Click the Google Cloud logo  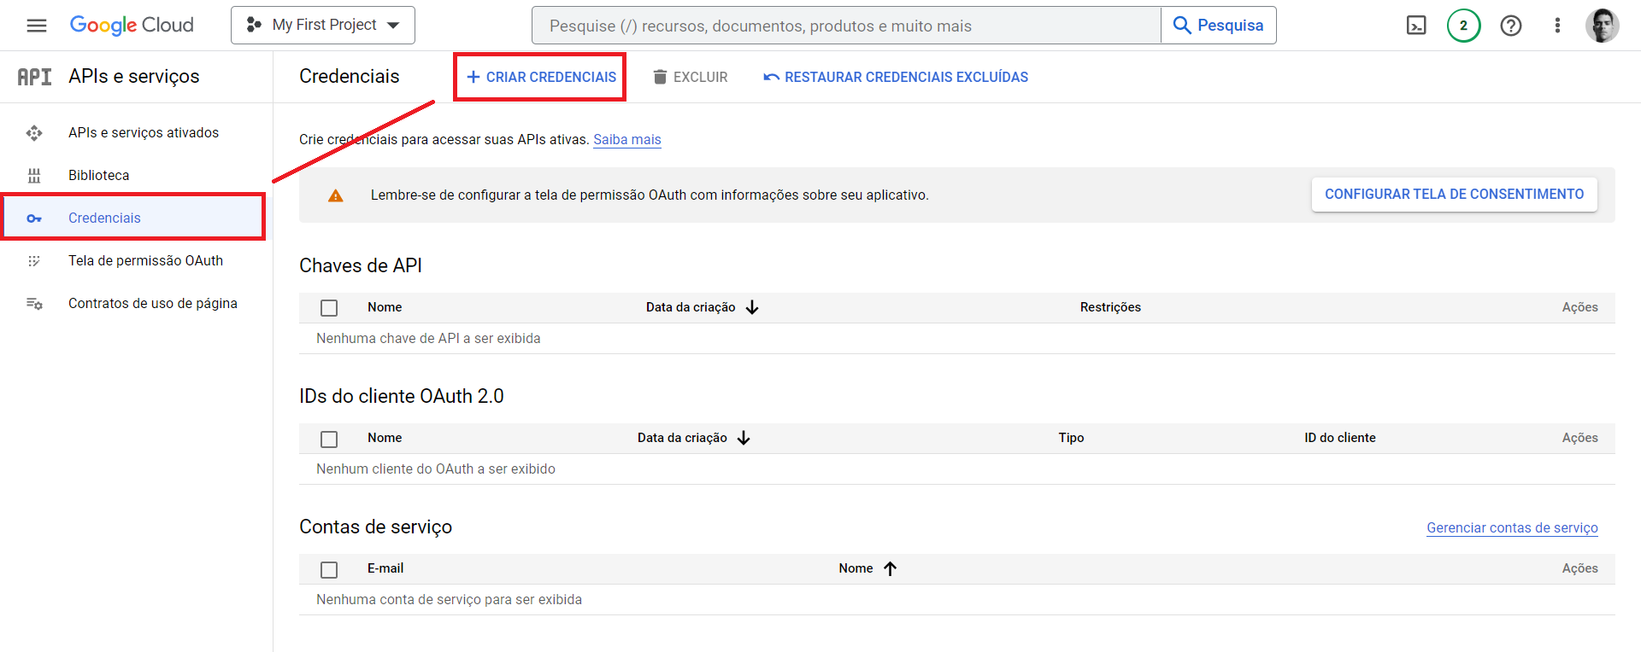(132, 26)
